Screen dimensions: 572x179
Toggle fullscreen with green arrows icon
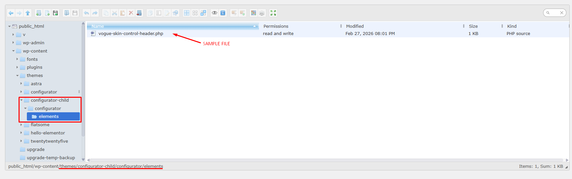pyautogui.click(x=273, y=13)
